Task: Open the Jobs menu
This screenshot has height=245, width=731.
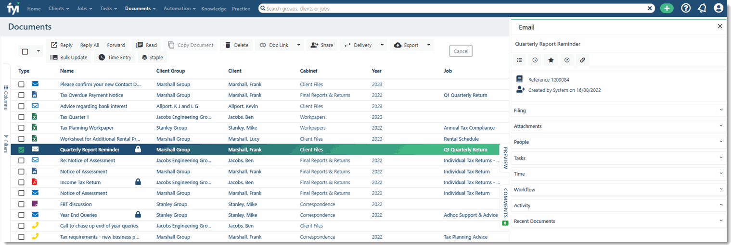Action: point(85,9)
